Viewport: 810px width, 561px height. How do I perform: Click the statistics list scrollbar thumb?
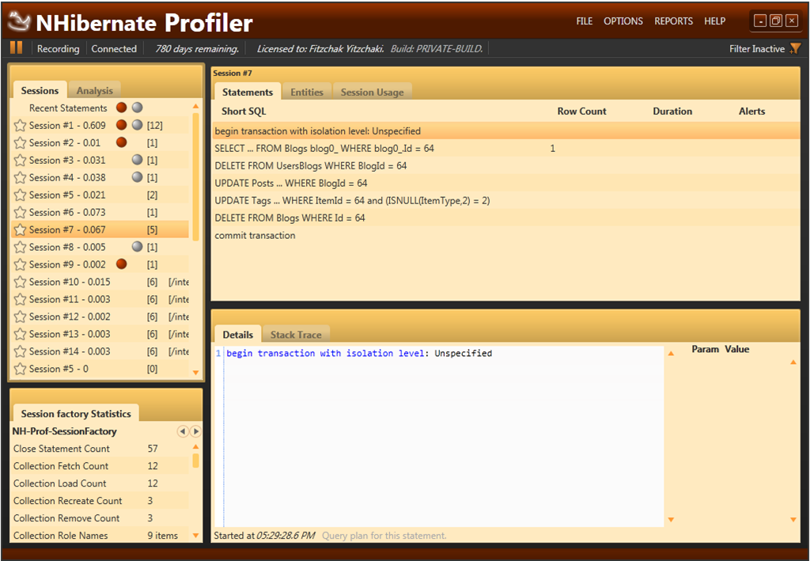tap(196, 461)
